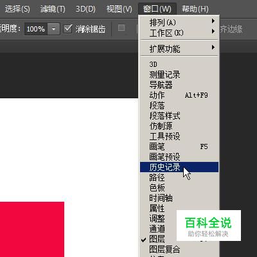257x257 pixels.
Task: Toggle the unchecked box after 消除锯齿
Action: tap(121, 28)
